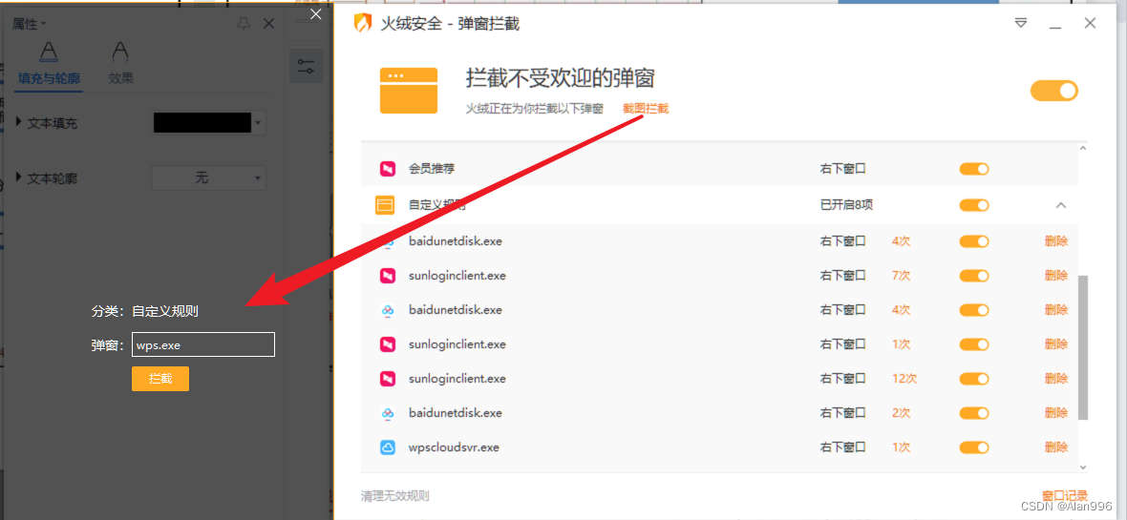
Task: Click the rule list vertical scrollbar thumb
Action: [x=1083, y=347]
